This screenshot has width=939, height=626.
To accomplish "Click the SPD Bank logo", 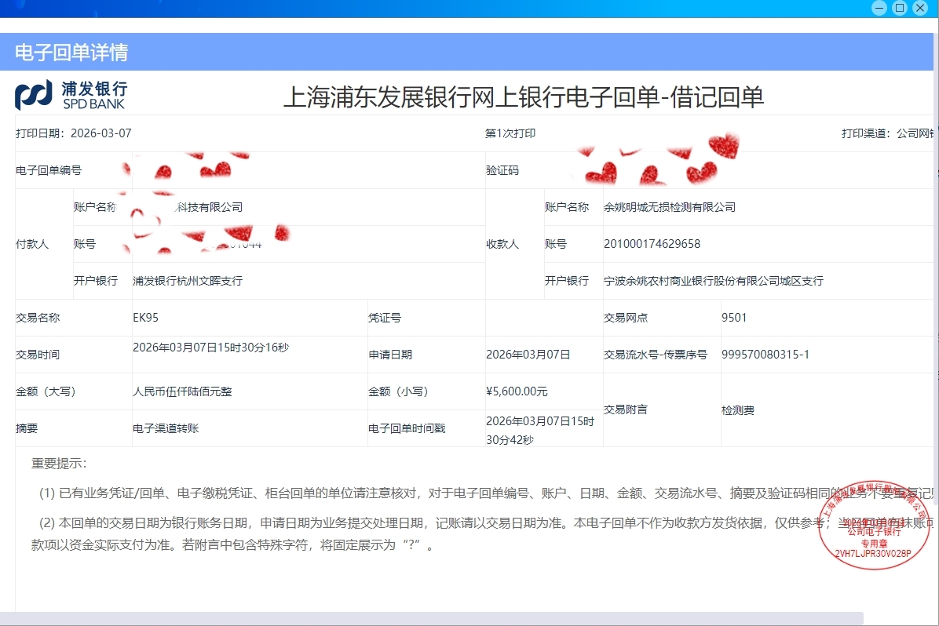I will point(71,94).
